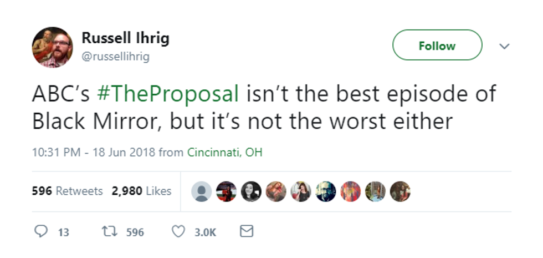Like the tweet with heart icon

point(178,231)
